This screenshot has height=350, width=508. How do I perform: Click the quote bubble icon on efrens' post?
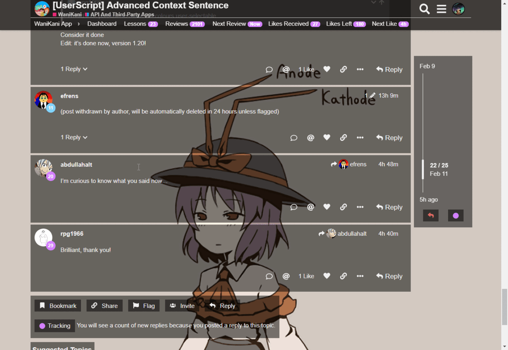[x=294, y=138]
